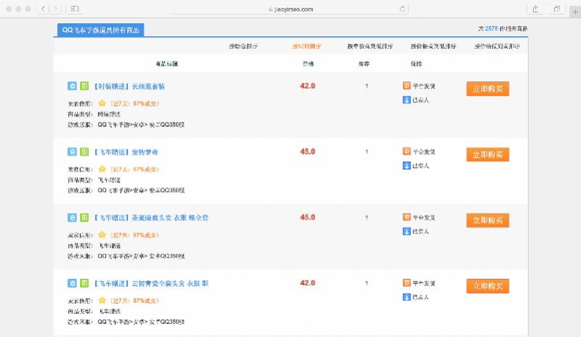Click blue badge icon beside 【时装赠送】 listing
Screen dimensions: 581x337
coord(72,86)
